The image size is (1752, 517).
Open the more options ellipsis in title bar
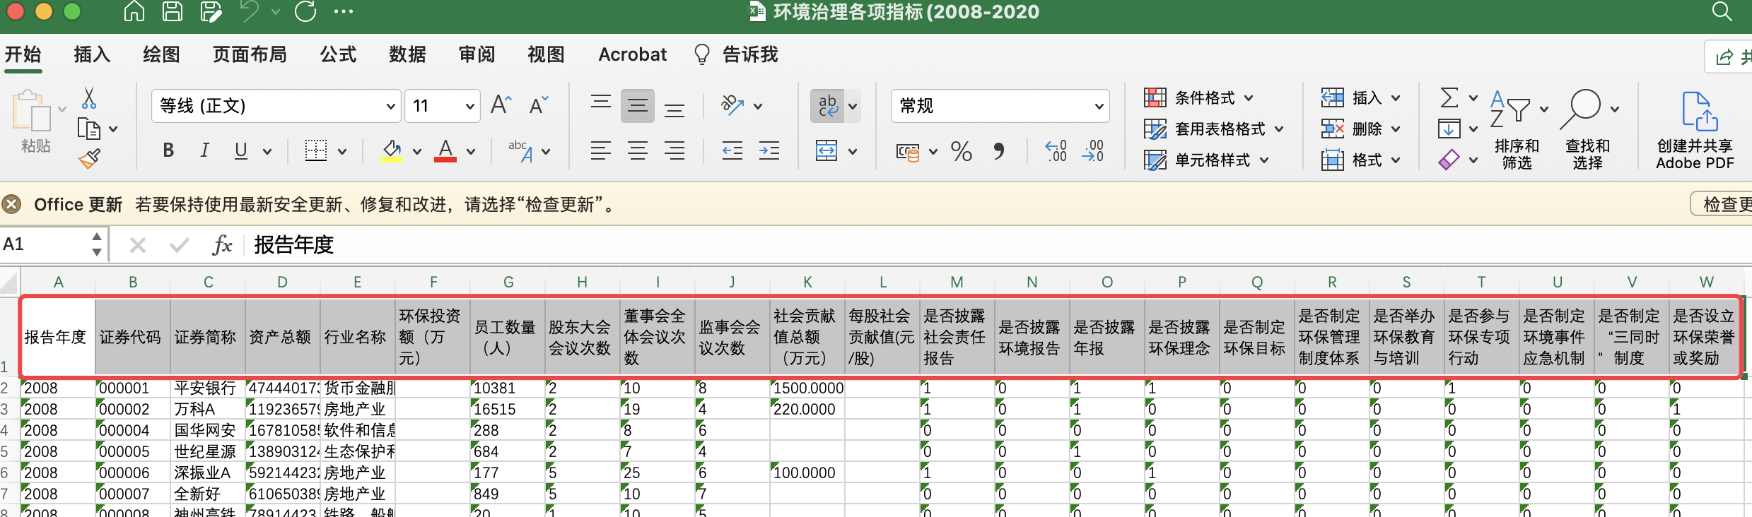pos(344,11)
